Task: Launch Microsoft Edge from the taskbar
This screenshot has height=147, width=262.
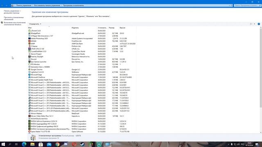Action: tap(24, 144)
